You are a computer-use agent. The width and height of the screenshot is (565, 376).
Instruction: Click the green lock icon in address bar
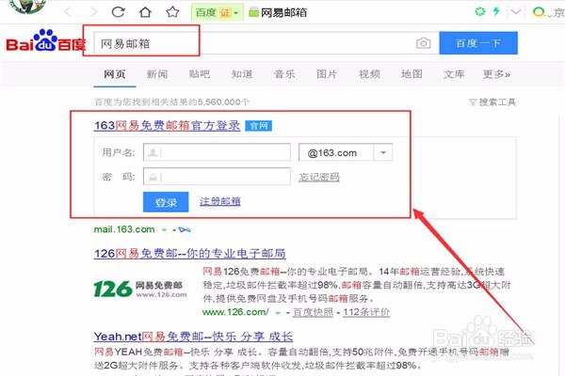(253, 12)
